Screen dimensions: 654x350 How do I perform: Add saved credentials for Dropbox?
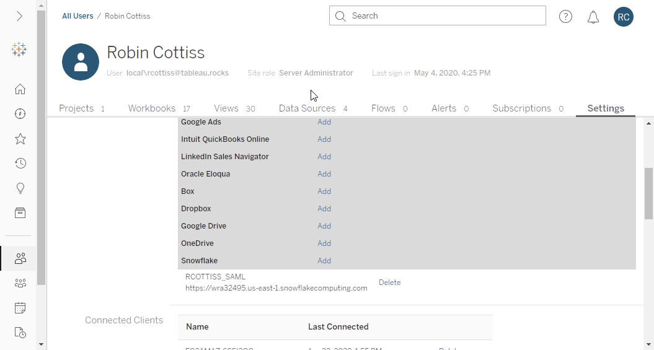pyautogui.click(x=324, y=208)
